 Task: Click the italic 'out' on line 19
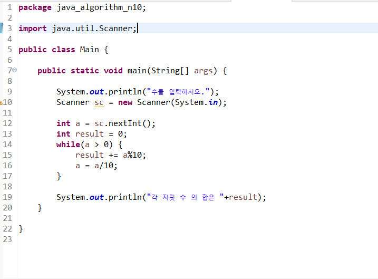tap(96, 197)
